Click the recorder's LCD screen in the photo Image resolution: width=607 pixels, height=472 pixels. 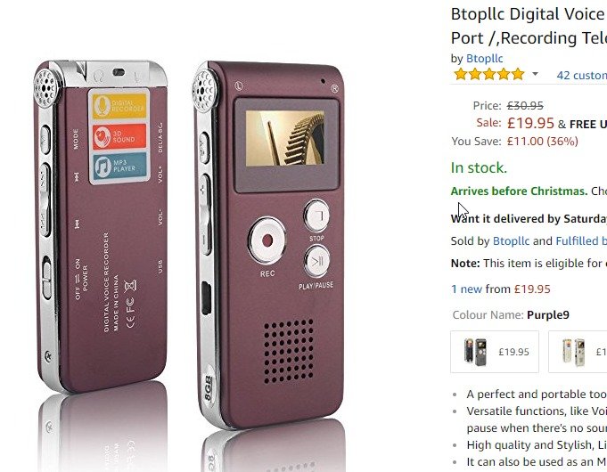point(285,138)
